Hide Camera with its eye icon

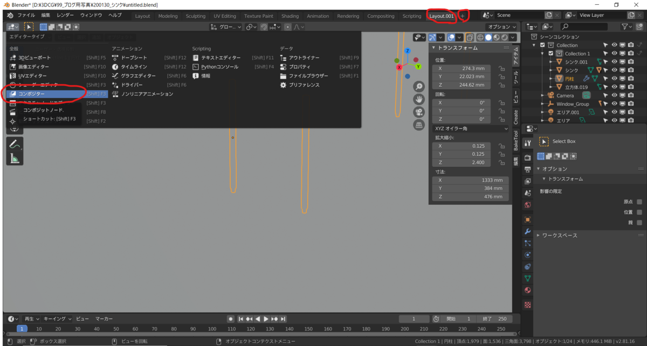pos(614,95)
